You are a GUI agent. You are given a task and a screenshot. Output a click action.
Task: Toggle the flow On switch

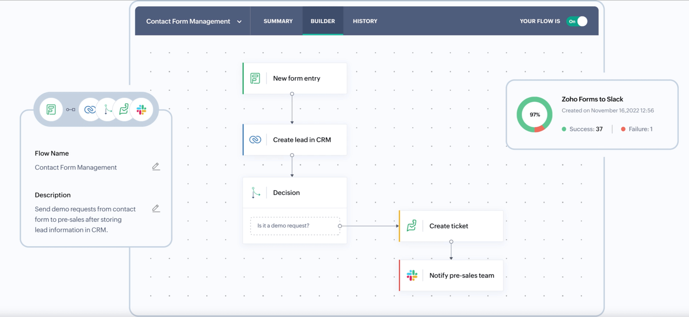pos(577,21)
